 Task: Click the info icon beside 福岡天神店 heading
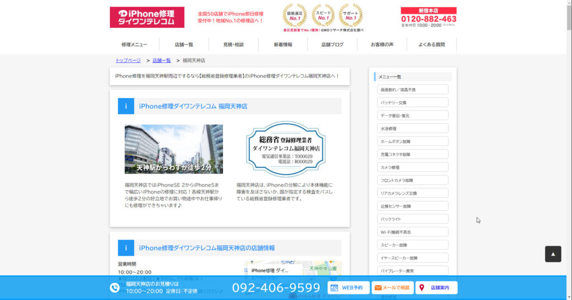tap(126, 107)
